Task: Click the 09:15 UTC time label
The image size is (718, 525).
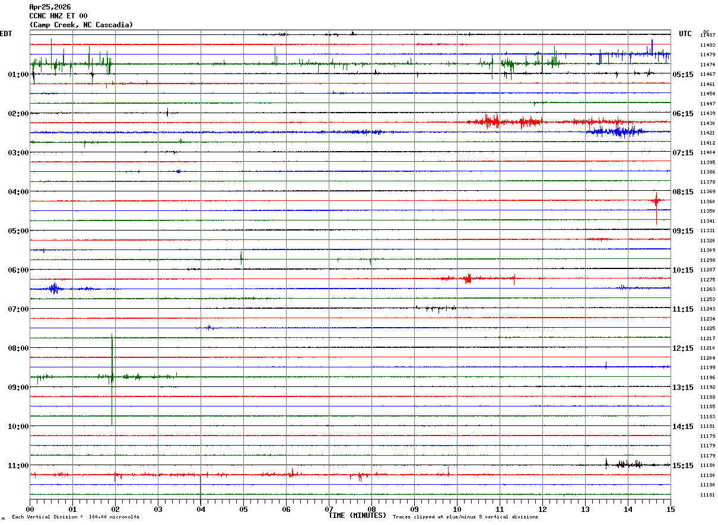Action: click(x=683, y=231)
